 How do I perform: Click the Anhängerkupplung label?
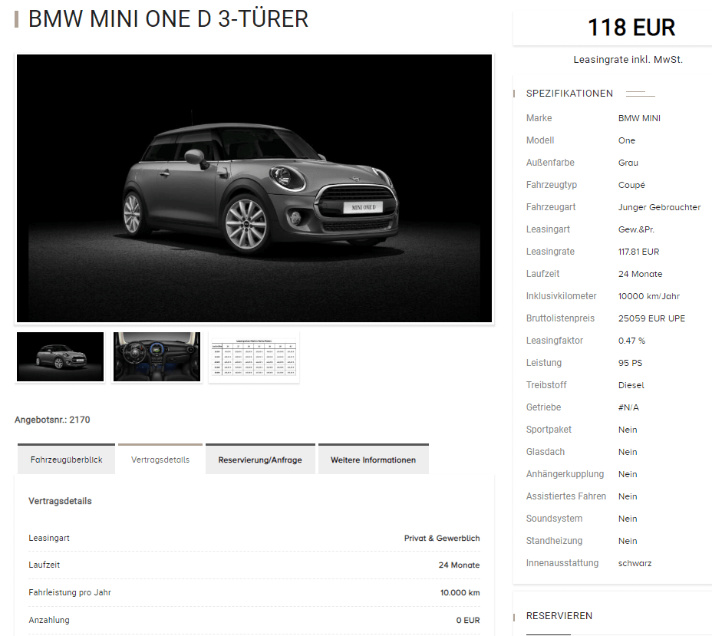coord(565,474)
